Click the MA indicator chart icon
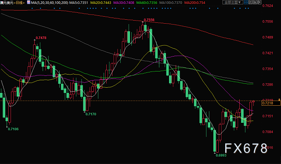Viewport: 281px width, 164px height. tap(29, 2)
